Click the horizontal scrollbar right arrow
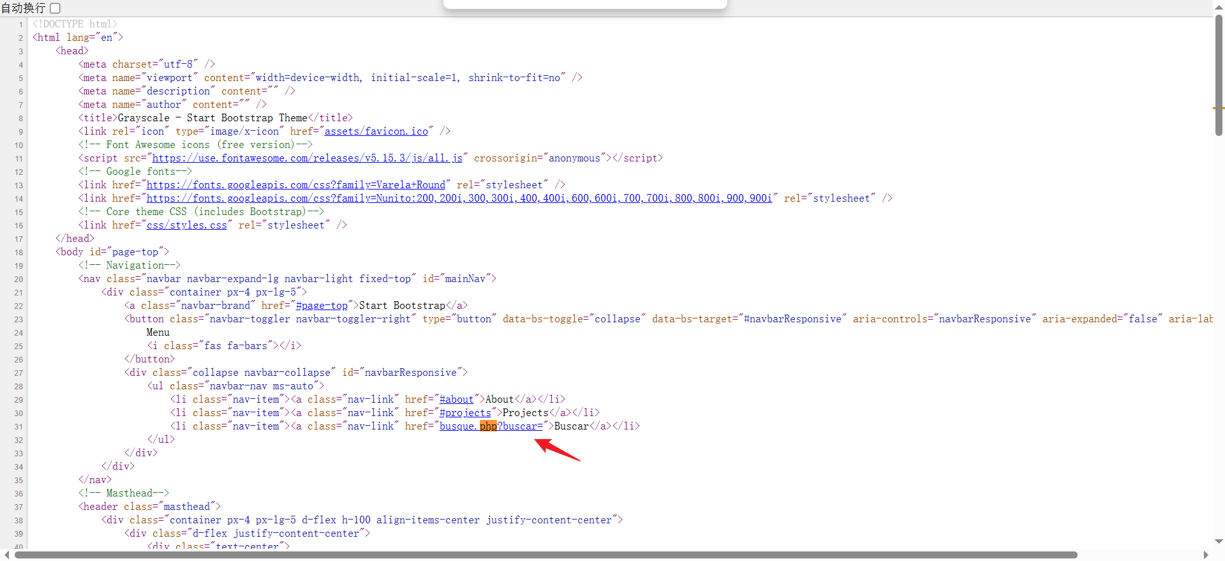Screen dimensions: 1225x561 point(1205,555)
